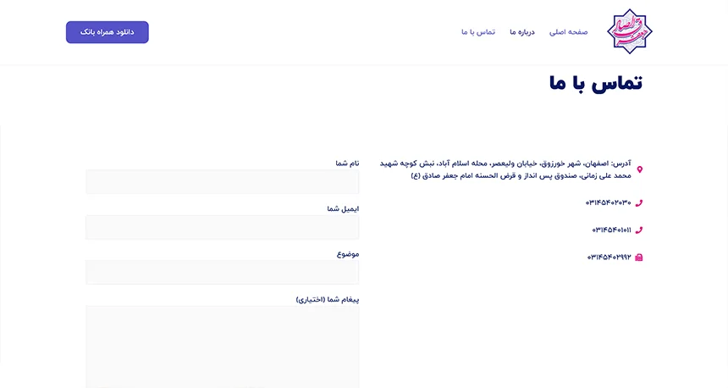Click the phone number 03145402030
728x388 pixels.
(608, 202)
